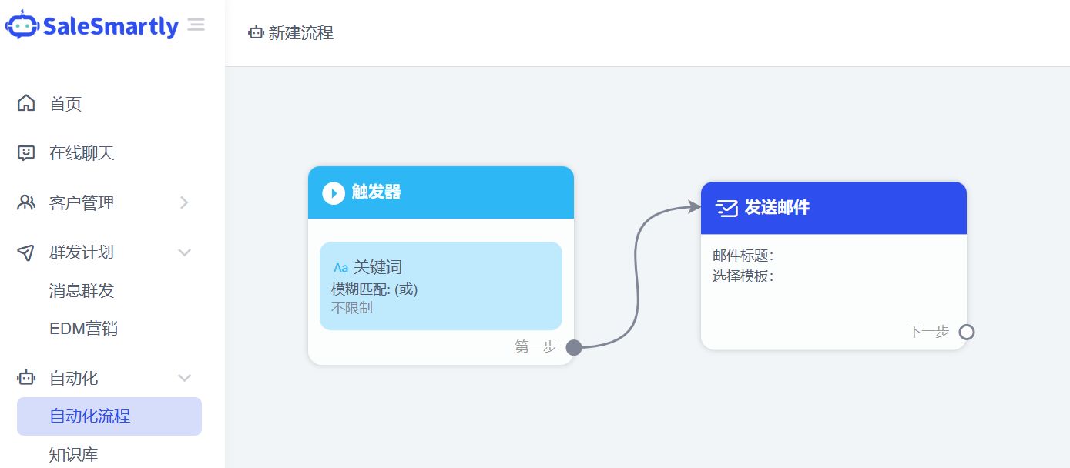This screenshot has width=1070, height=468.
Task: Click the envelope icon in 发送邮件 header
Action: pos(726,208)
